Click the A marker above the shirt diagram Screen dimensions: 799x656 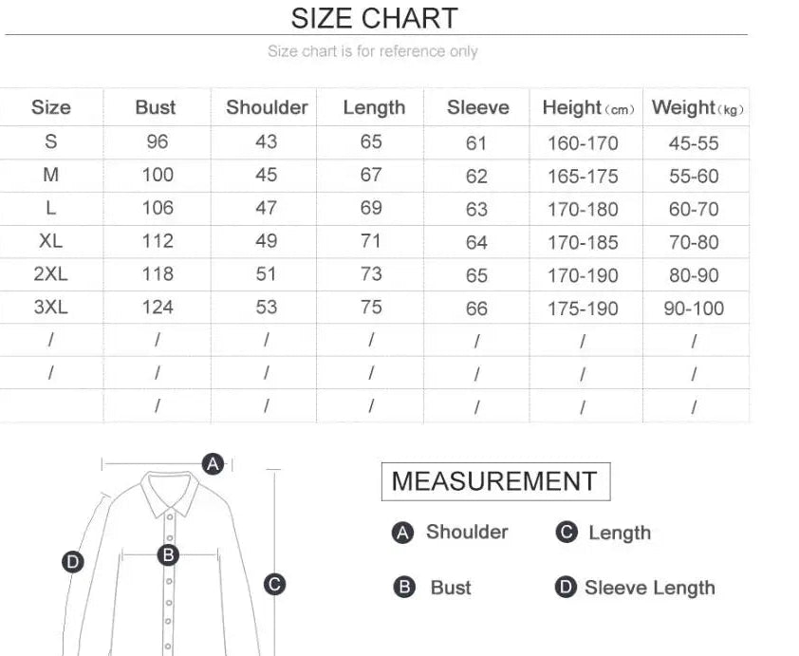click(214, 464)
